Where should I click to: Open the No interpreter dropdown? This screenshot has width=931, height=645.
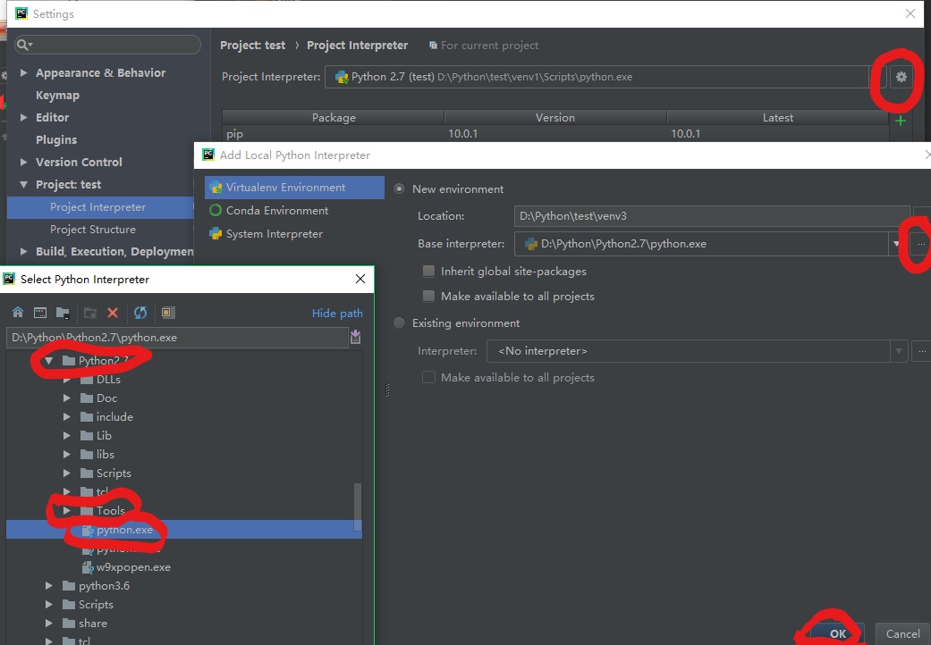898,351
